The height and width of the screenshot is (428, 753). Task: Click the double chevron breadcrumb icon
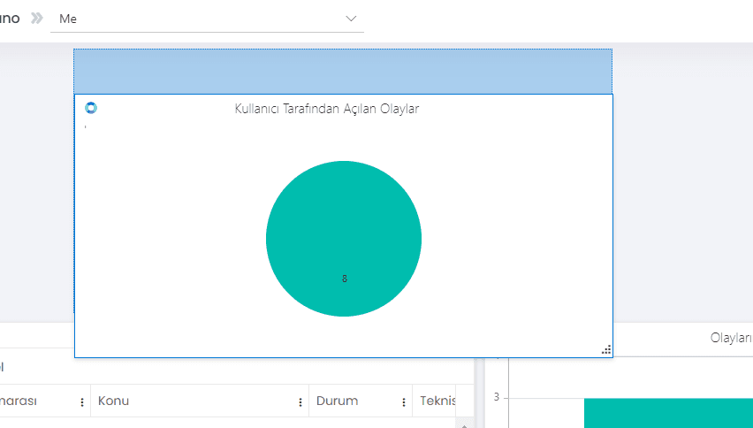pyautogui.click(x=37, y=19)
